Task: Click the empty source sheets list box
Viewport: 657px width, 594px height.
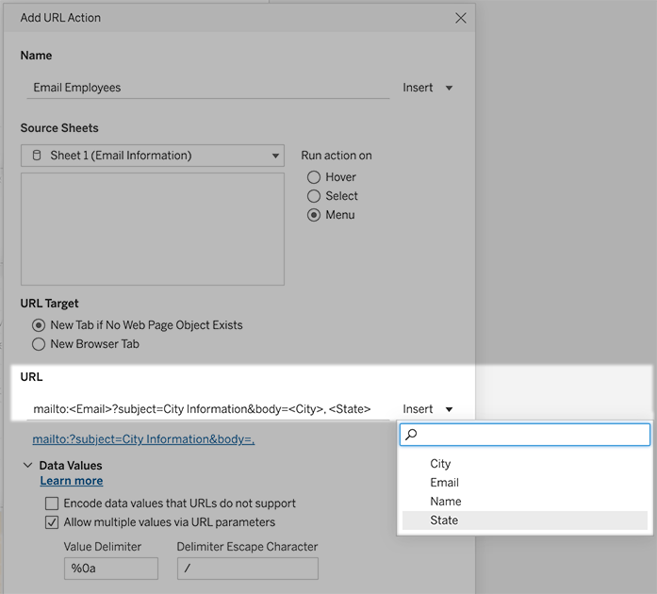Action: point(153,229)
